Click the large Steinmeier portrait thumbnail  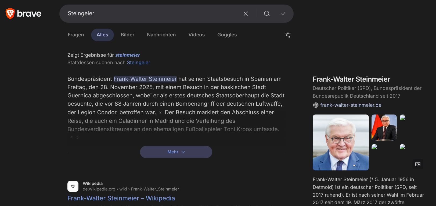click(x=341, y=142)
